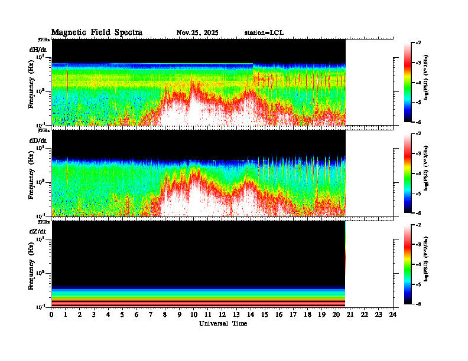Click hour label 5 on time axis
Screen dimensions: 468x361
point(122,314)
